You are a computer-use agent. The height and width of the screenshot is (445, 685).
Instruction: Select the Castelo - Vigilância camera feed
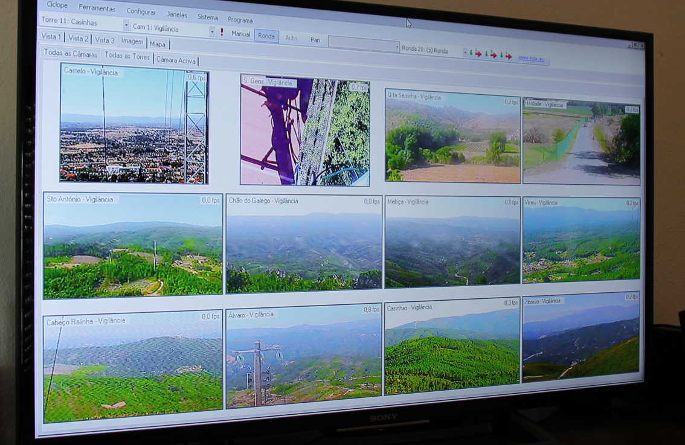[x=133, y=124]
